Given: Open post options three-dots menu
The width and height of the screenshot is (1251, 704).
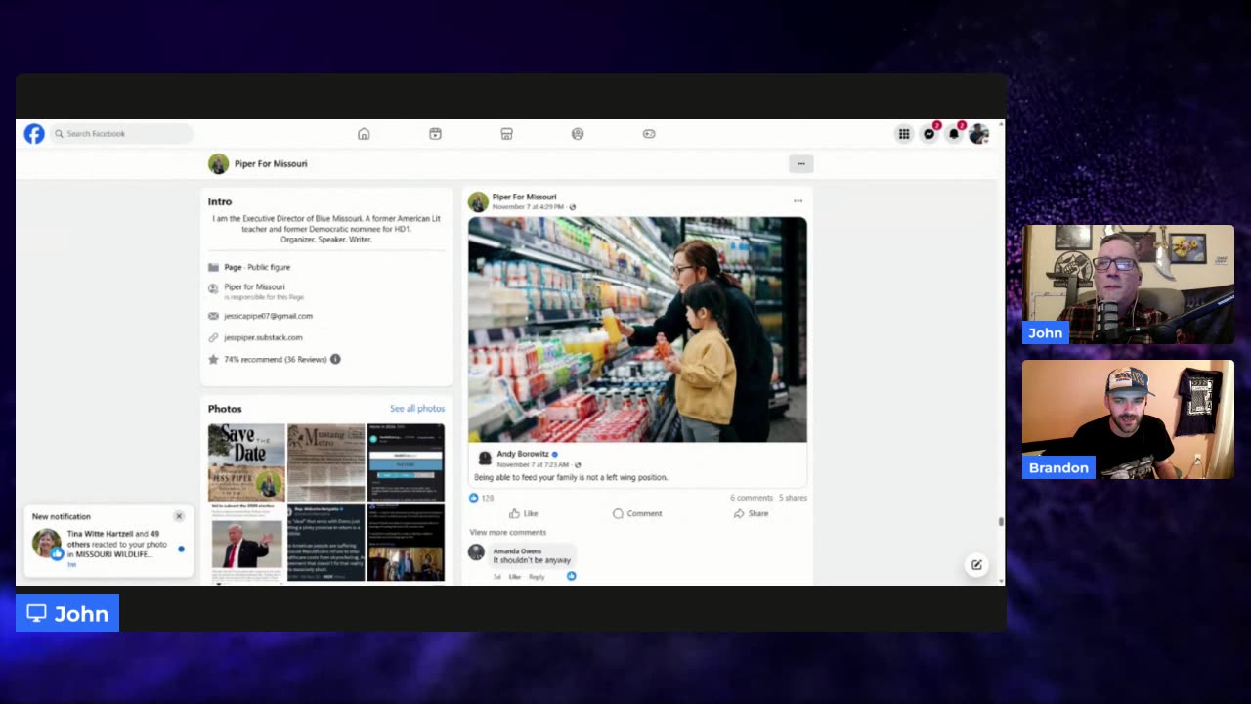Looking at the screenshot, I should (x=798, y=201).
